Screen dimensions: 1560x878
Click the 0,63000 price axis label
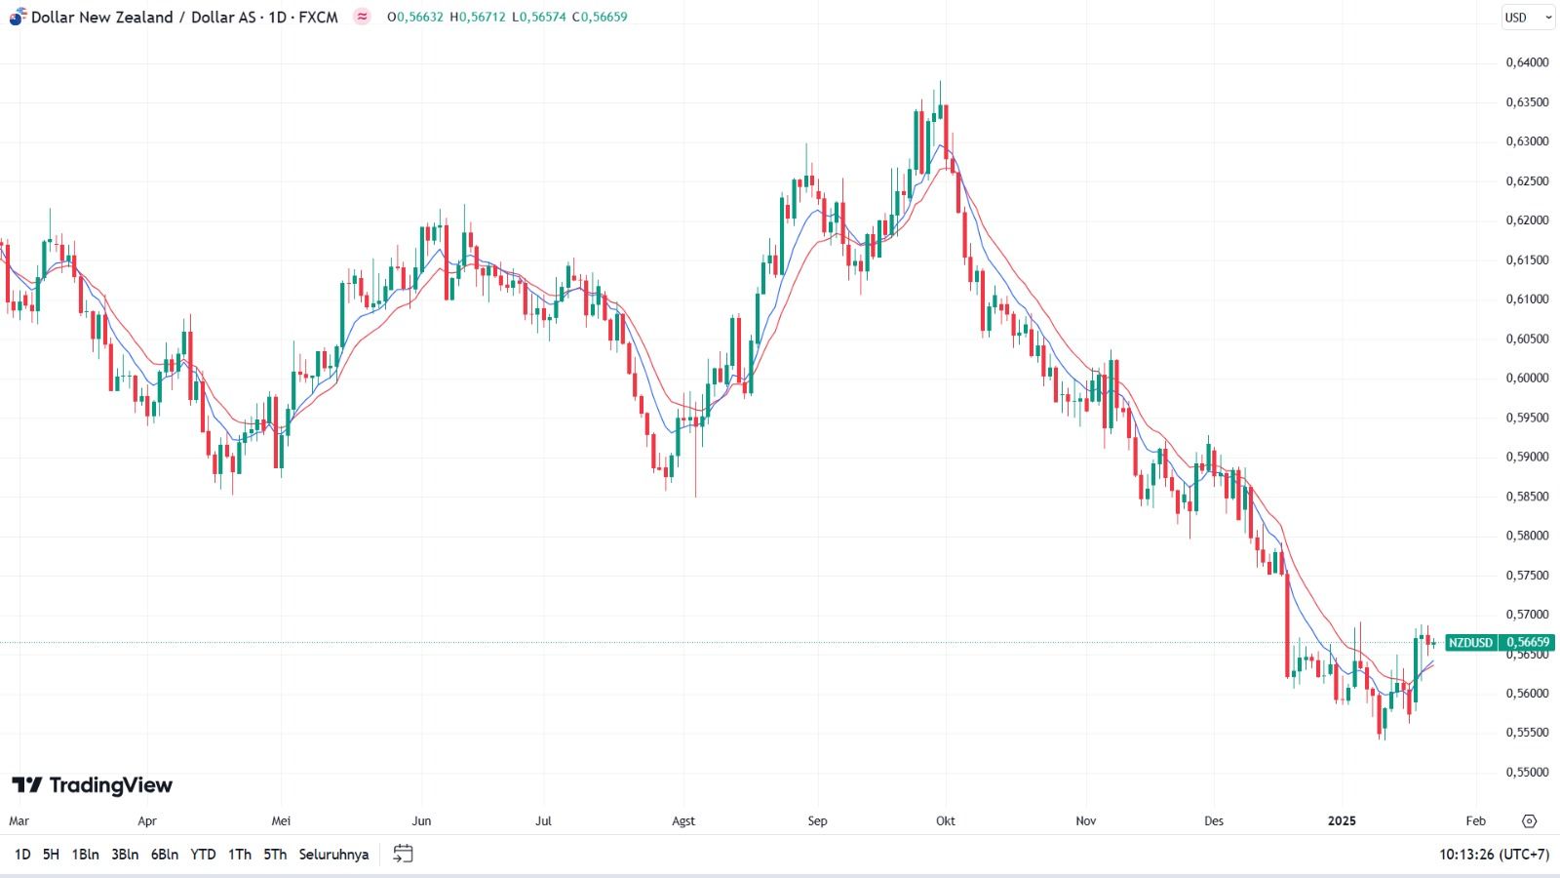pos(1527,141)
